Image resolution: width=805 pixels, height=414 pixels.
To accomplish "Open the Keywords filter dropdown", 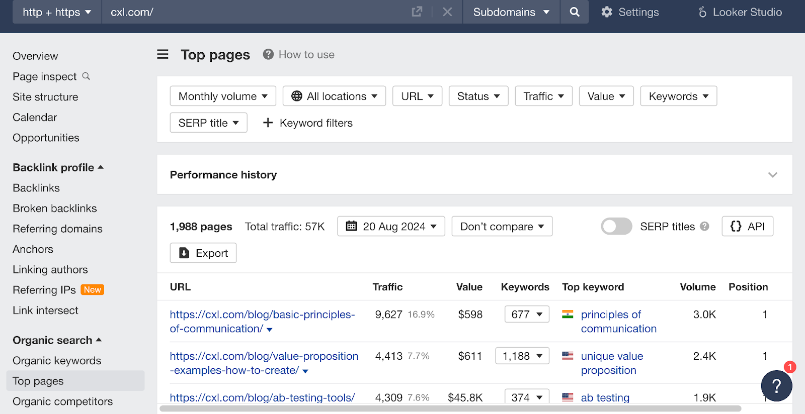I will pyautogui.click(x=678, y=96).
